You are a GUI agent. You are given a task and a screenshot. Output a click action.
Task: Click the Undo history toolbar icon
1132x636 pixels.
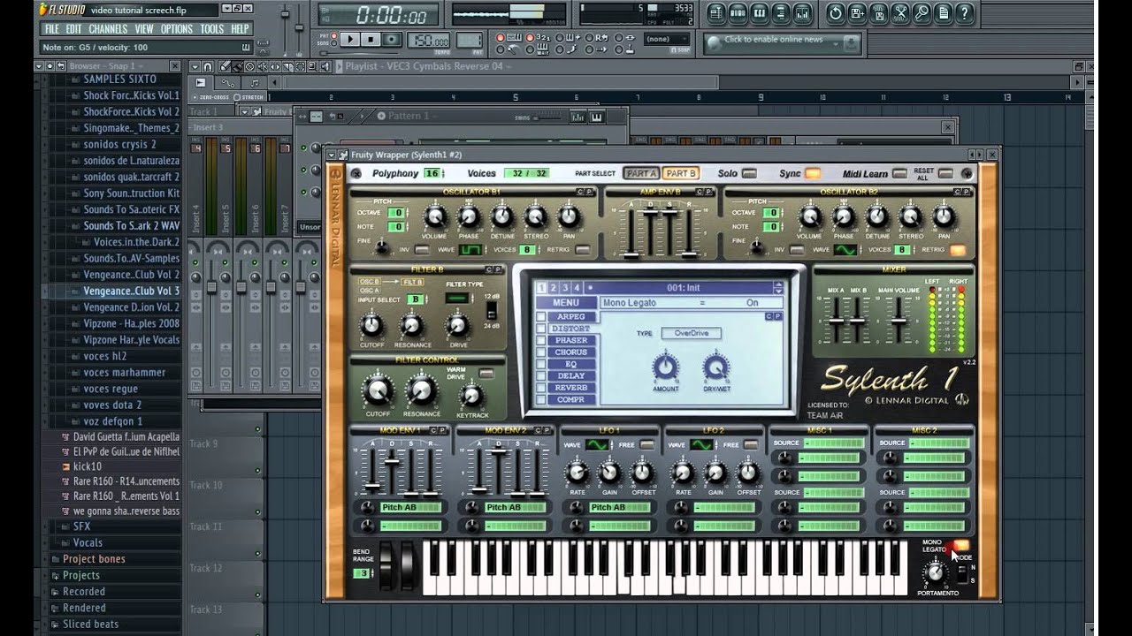[835, 13]
